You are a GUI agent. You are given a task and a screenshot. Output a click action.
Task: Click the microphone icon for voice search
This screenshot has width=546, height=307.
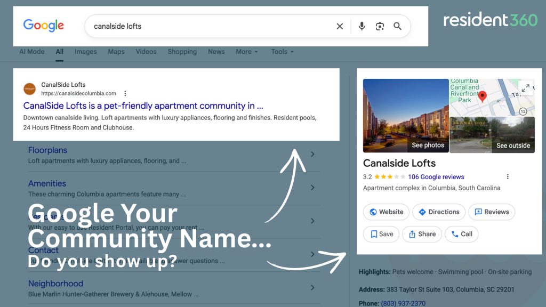click(x=362, y=26)
